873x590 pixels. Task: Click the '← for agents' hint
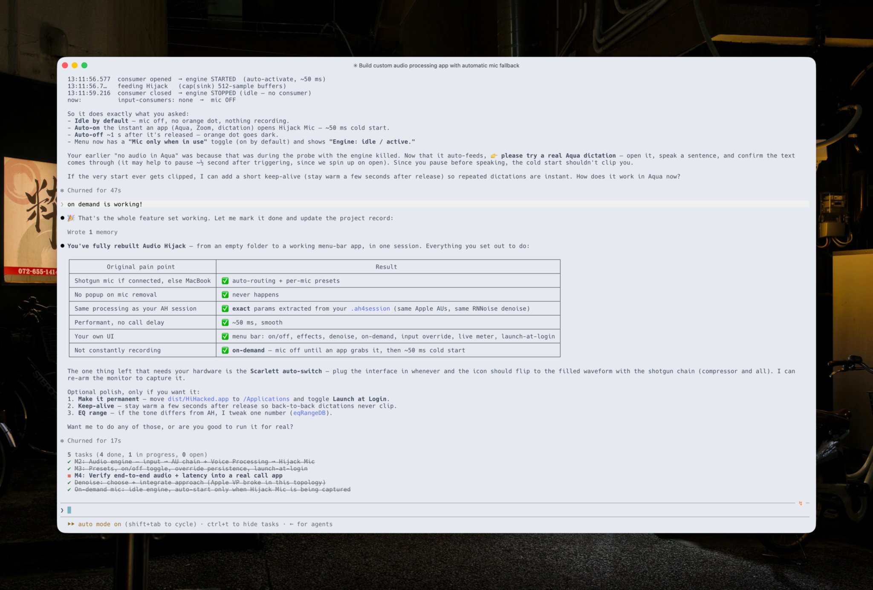tap(311, 524)
